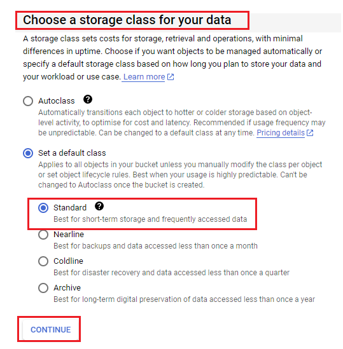The image size is (343, 349).
Task: Open the help icon beside Autoclass
Action: (88, 99)
